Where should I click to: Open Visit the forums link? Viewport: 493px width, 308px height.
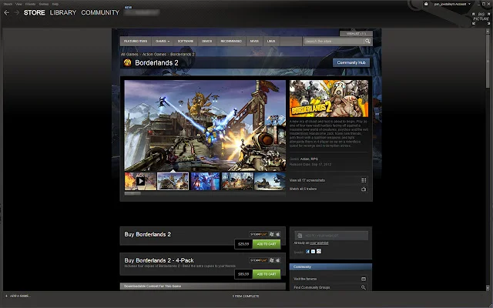[x=305, y=279]
